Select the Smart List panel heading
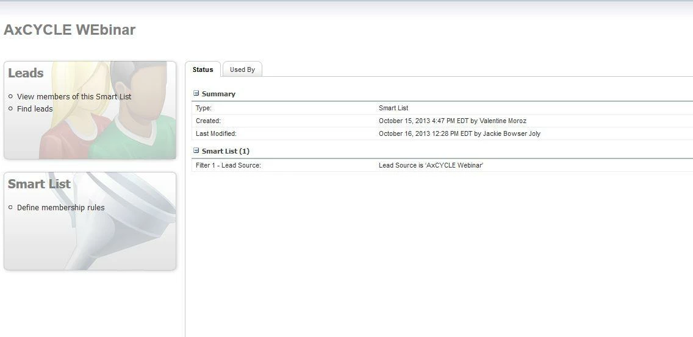This screenshot has width=693, height=337. (39, 184)
